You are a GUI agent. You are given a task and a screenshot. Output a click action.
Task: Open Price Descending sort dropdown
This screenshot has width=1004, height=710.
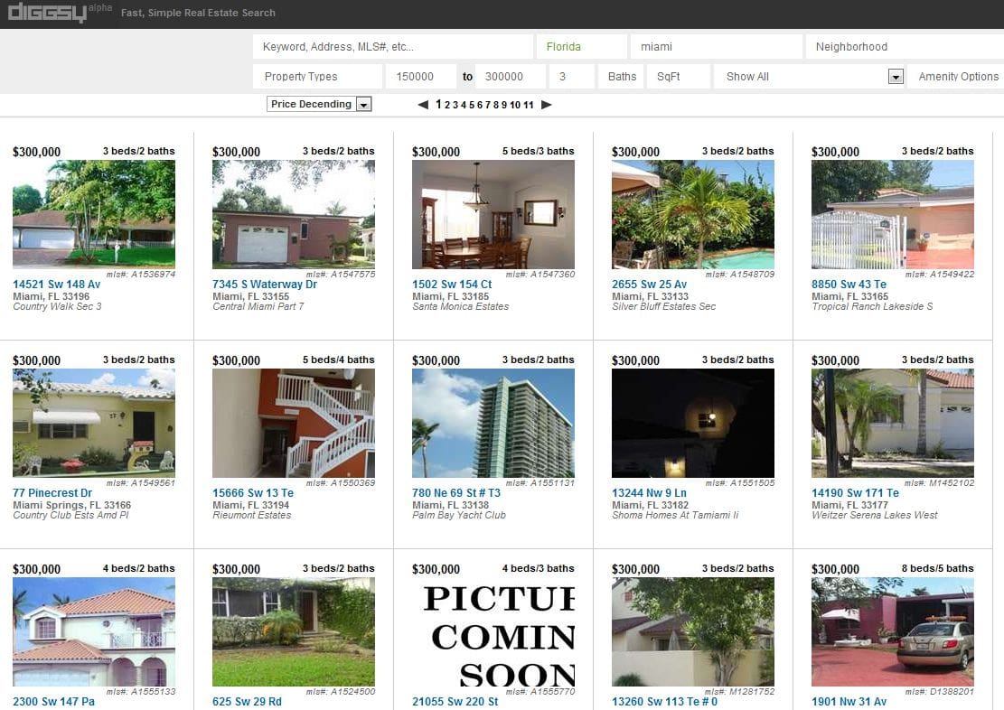tap(319, 105)
